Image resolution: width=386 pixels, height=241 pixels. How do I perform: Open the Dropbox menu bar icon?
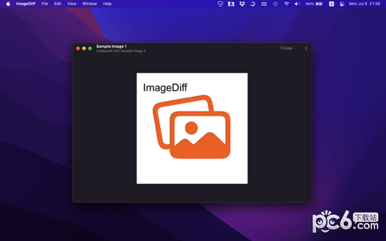click(x=242, y=4)
